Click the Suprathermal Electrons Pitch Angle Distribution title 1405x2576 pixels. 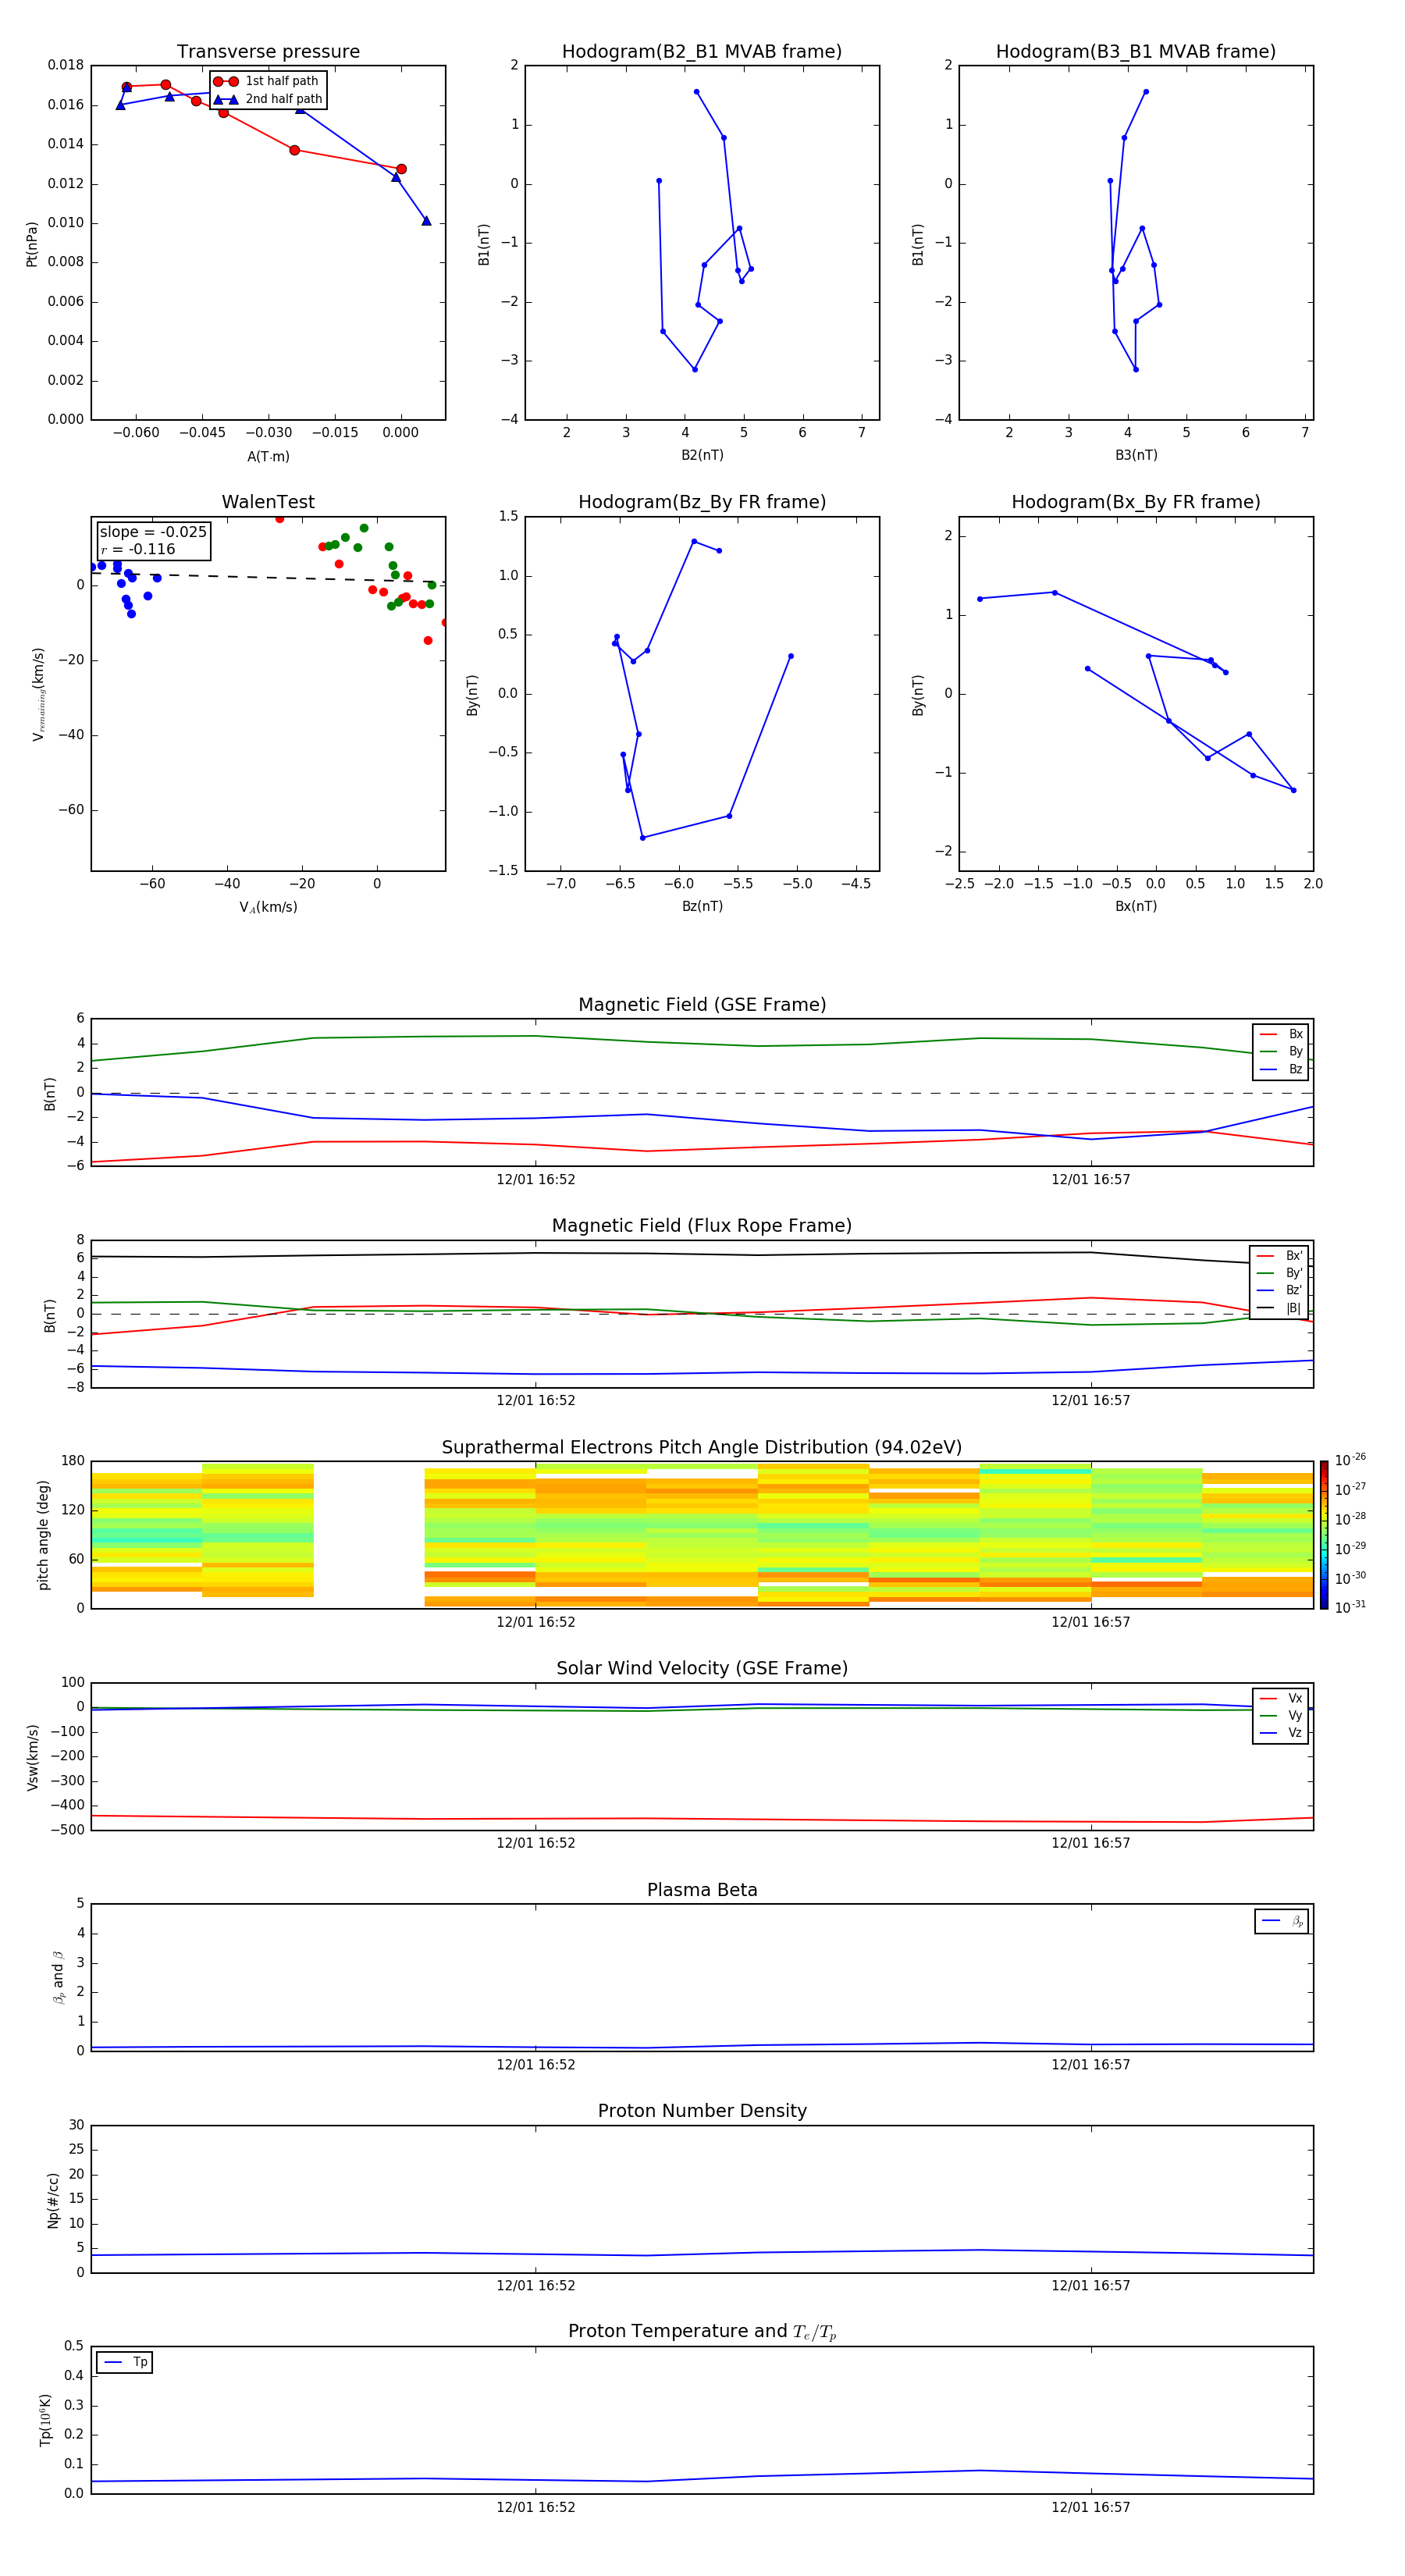coord(702,1448)
